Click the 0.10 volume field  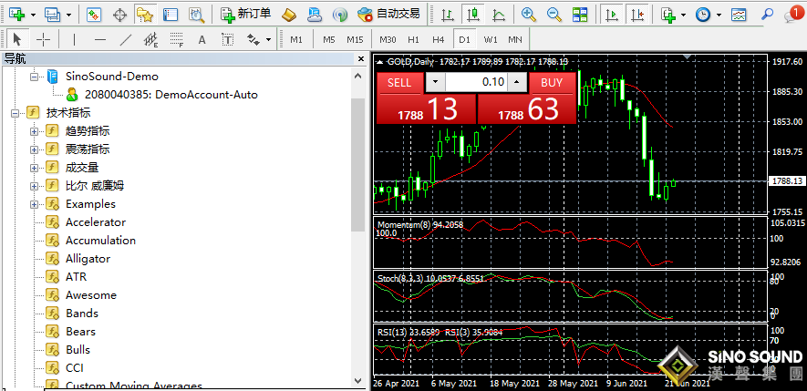point(476,82)
